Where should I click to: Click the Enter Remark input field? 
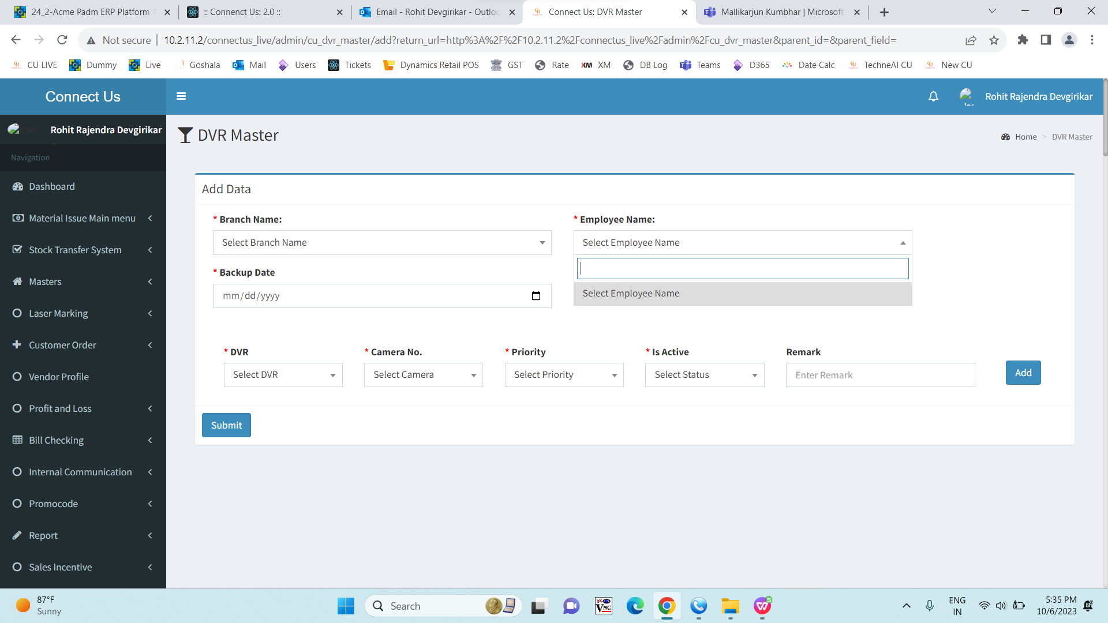tap(880, 375)
